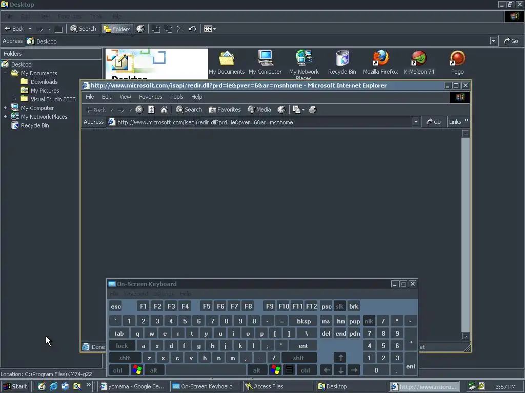The image size is (525, 393).
Task: Collapse the My Documents tree node
Action: tap(5, 73)
